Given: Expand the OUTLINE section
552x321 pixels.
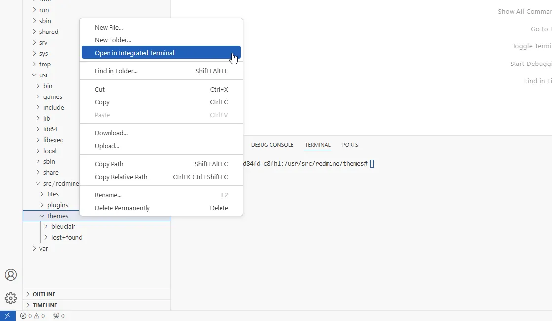Looking at the screenshot, I should [x=44, y=294].
